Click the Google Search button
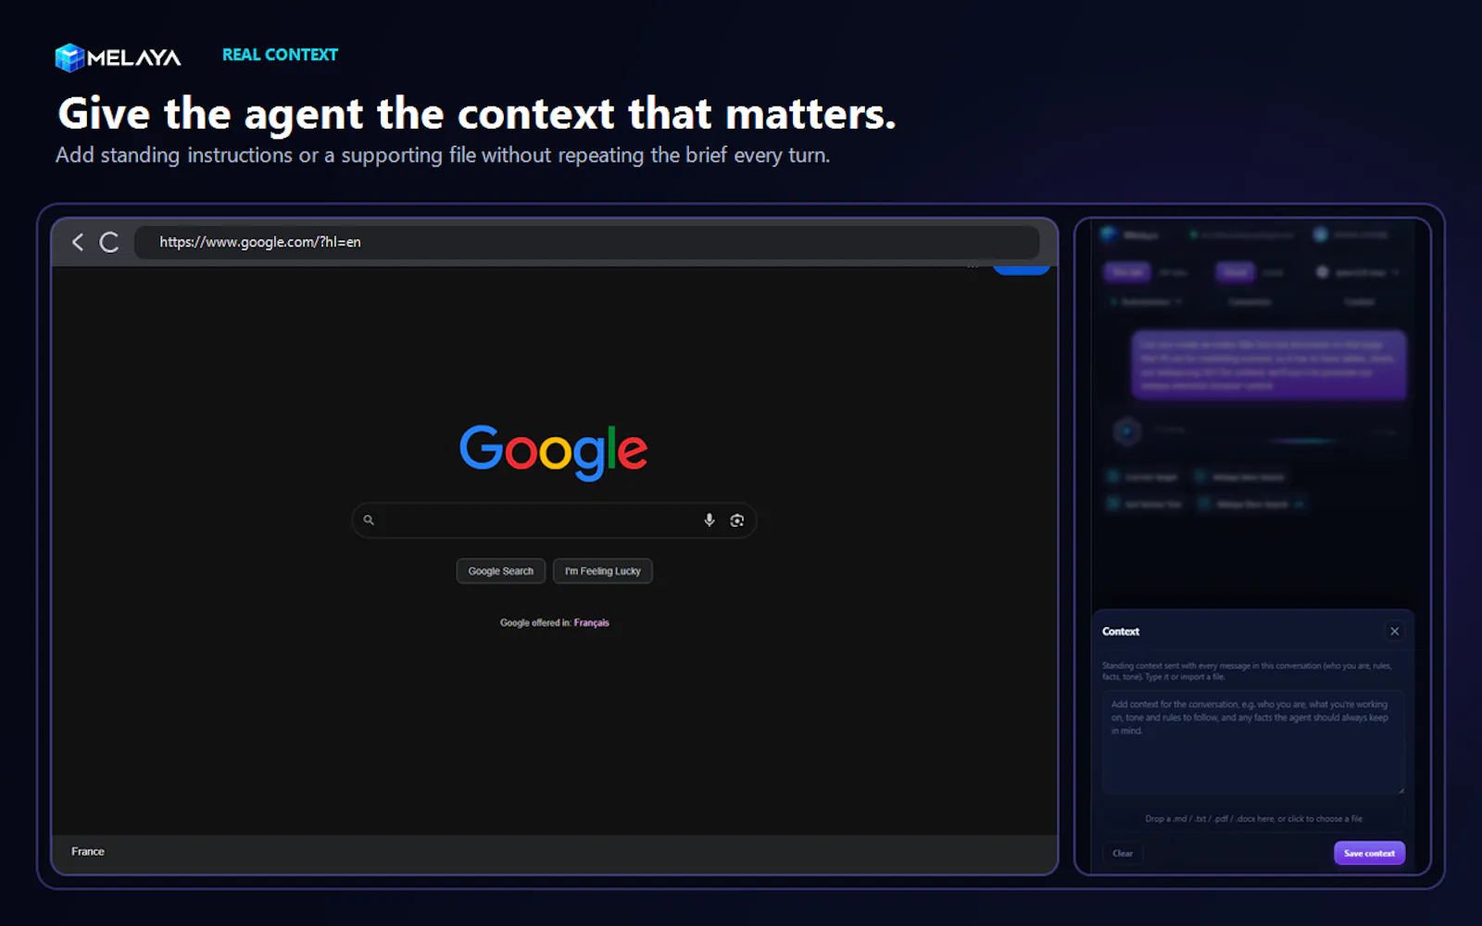Image resolution: width=1482 pixels, height=926 pixels. click(501, 571)
